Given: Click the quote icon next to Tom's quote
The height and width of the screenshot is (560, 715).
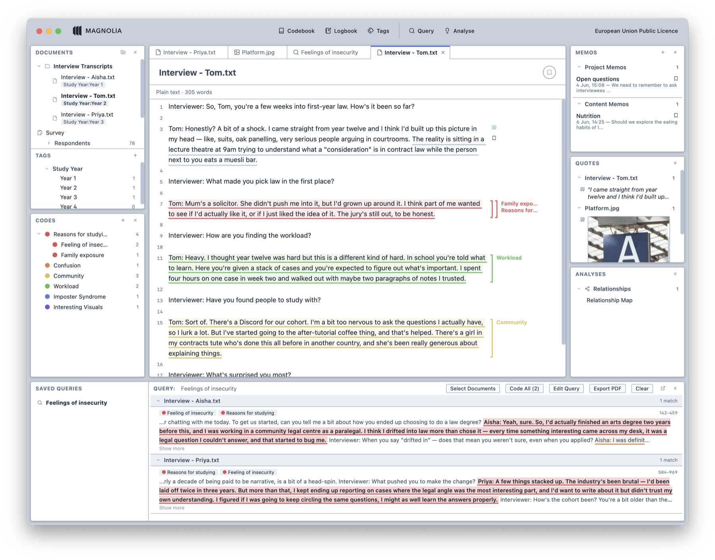Looking at the screenshot, I should click(x=582, y=189).
